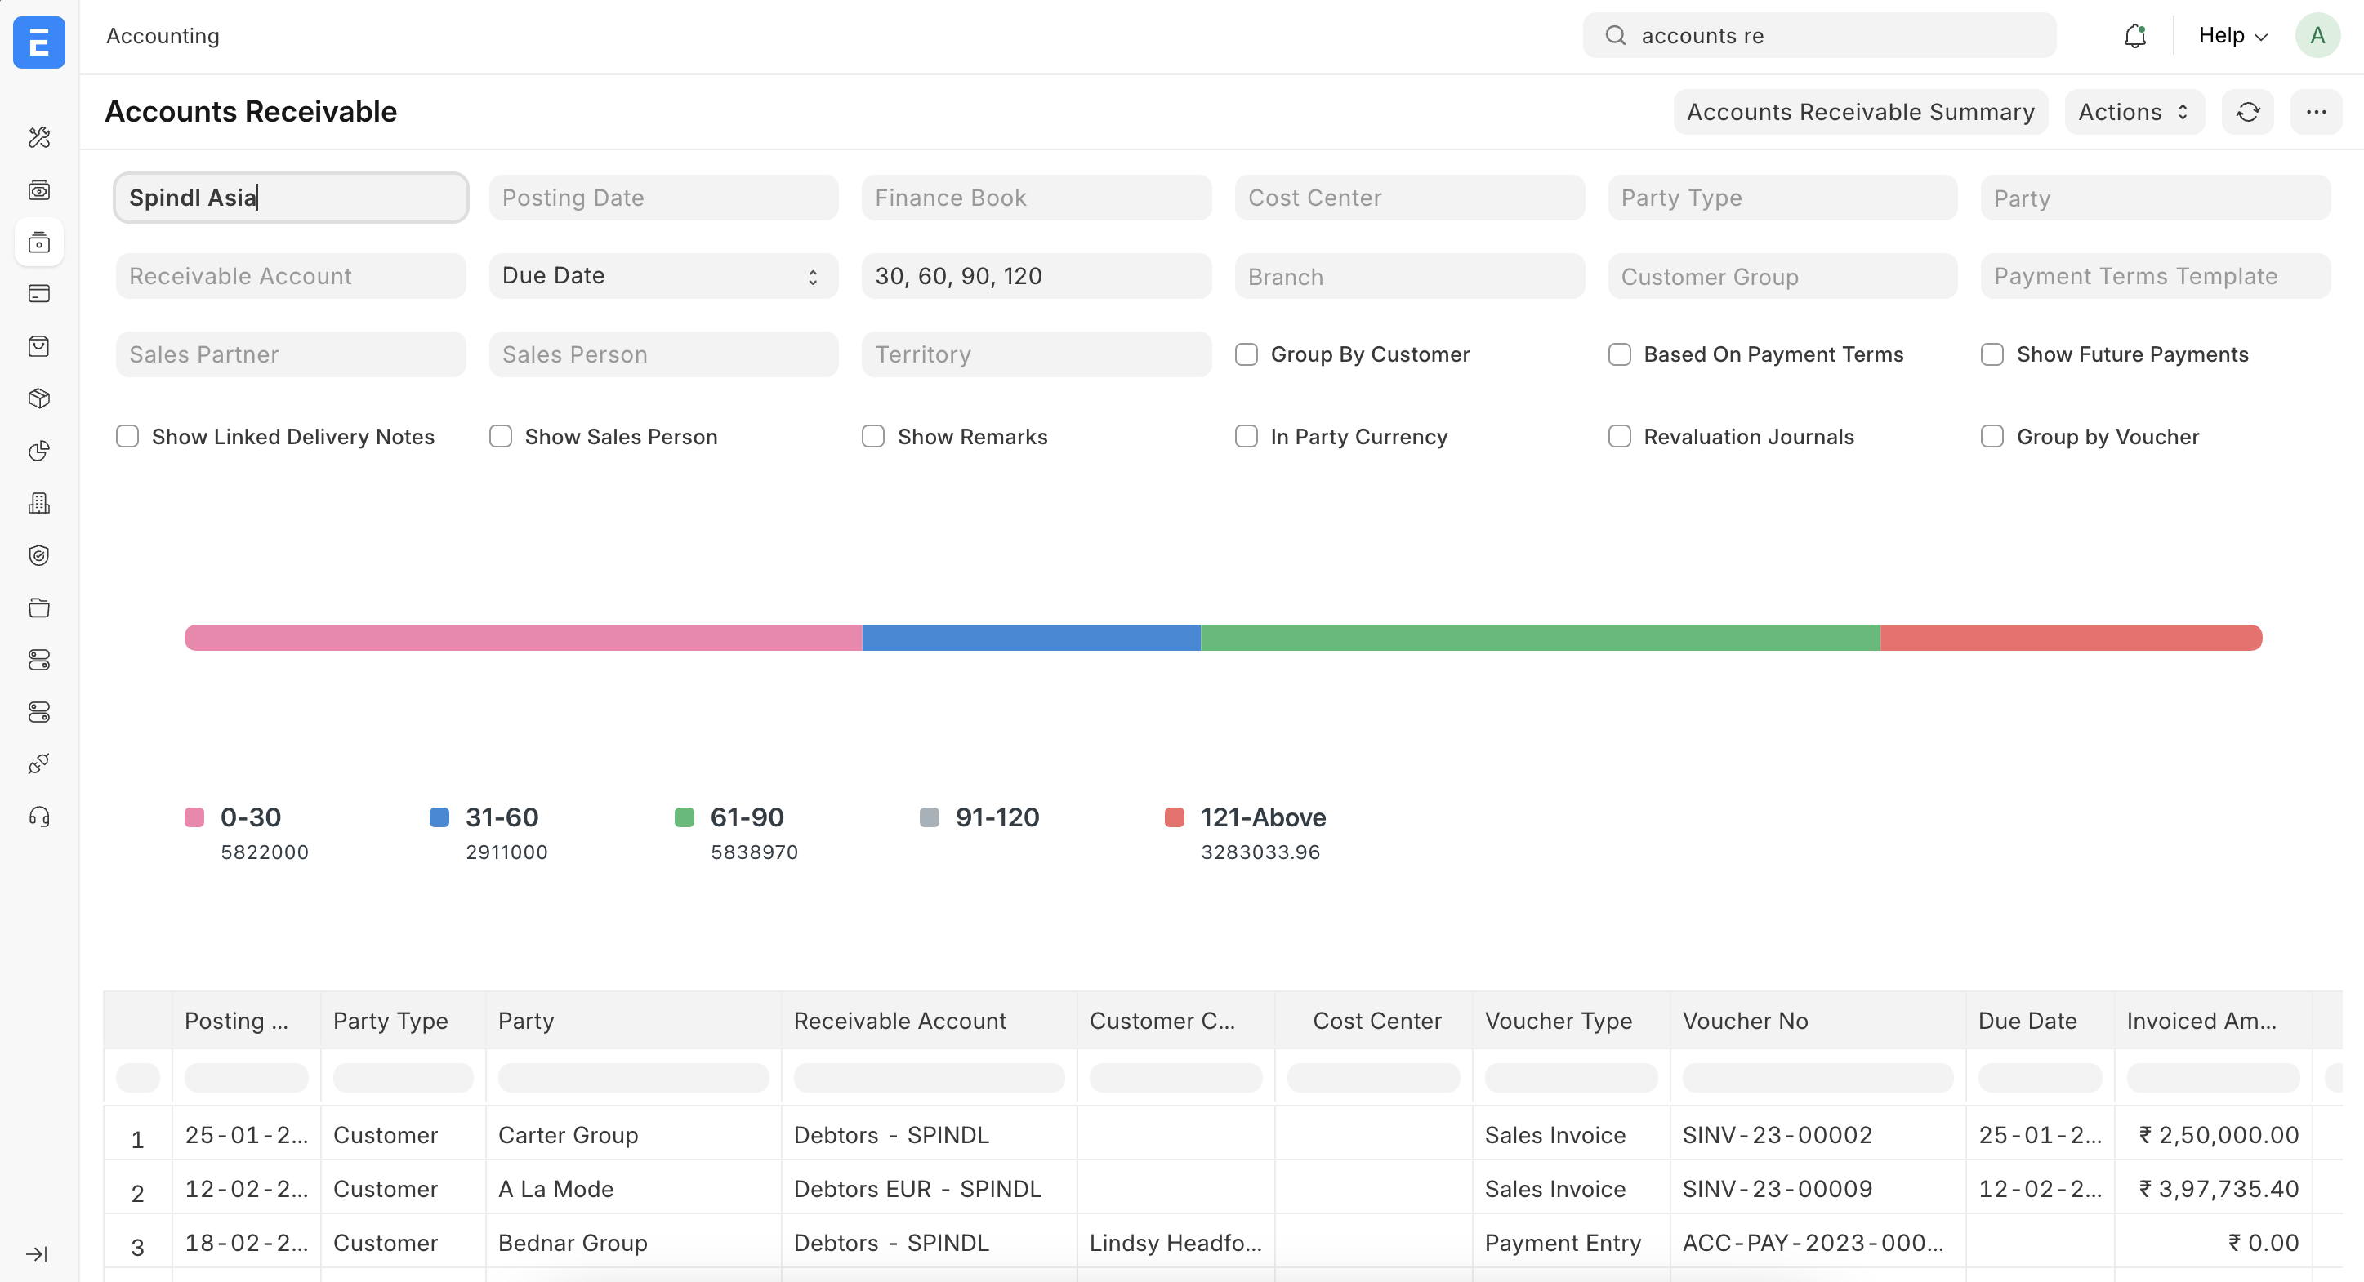This screenshot has width=2364, height=1282.
Task: Enable Show Linked Delivery Notes
Action: point(127,436)
